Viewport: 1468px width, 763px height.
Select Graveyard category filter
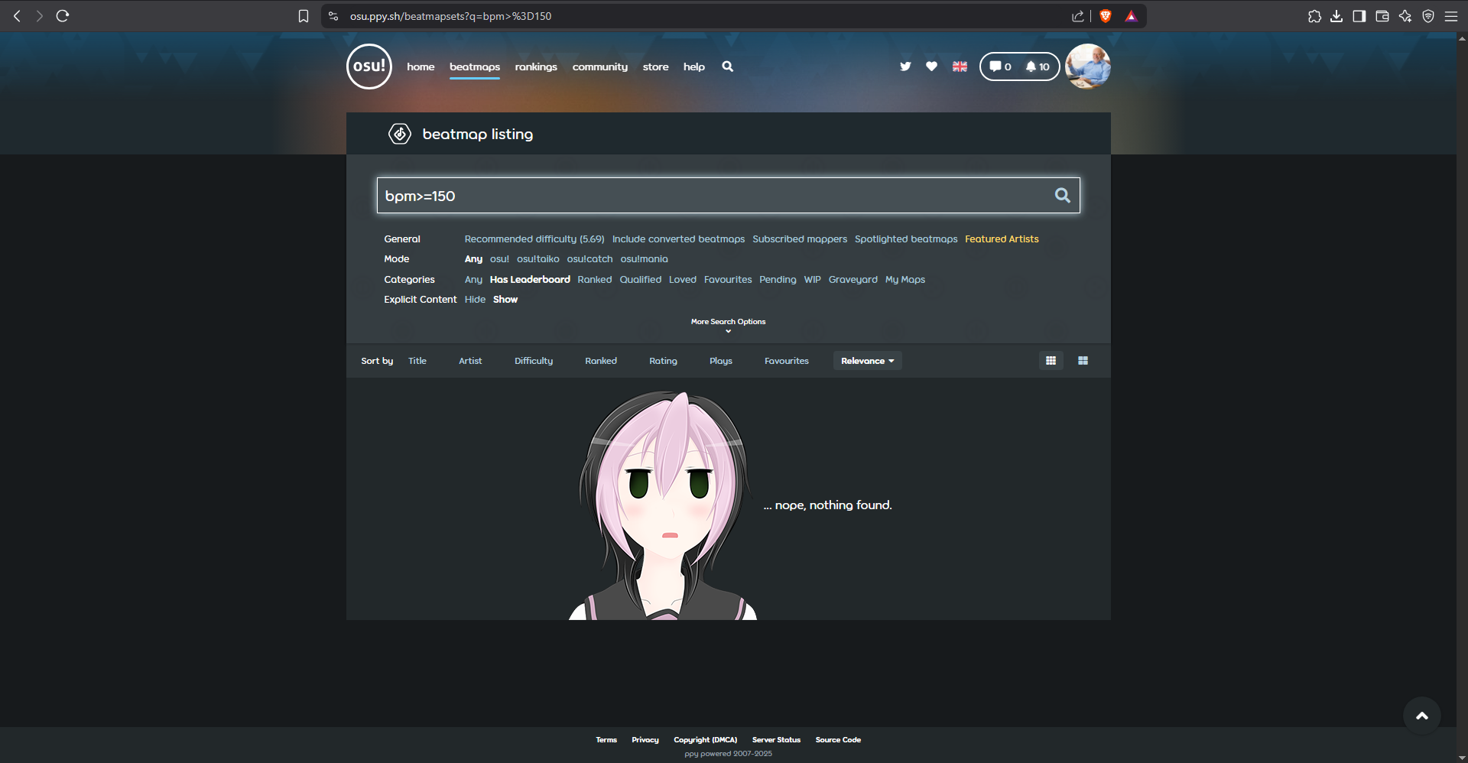coord(853,280)
